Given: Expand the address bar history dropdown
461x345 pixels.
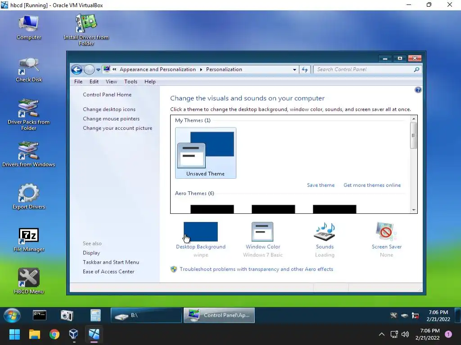Looking at the screenshot, I should click(294, 70).
